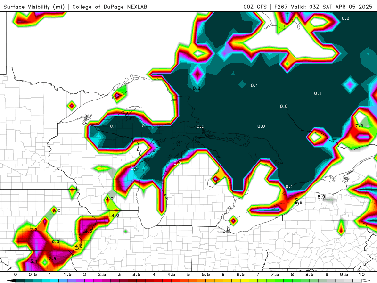The width and height of the screenshot is (377, 283).
Task: Click the "F267" forecast hour text
Action: coord(281,7)
